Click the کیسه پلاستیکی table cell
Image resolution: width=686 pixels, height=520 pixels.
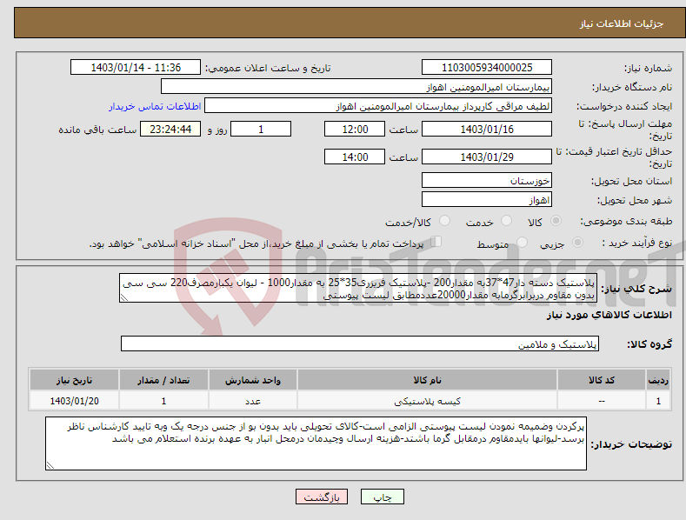[427, 401]
